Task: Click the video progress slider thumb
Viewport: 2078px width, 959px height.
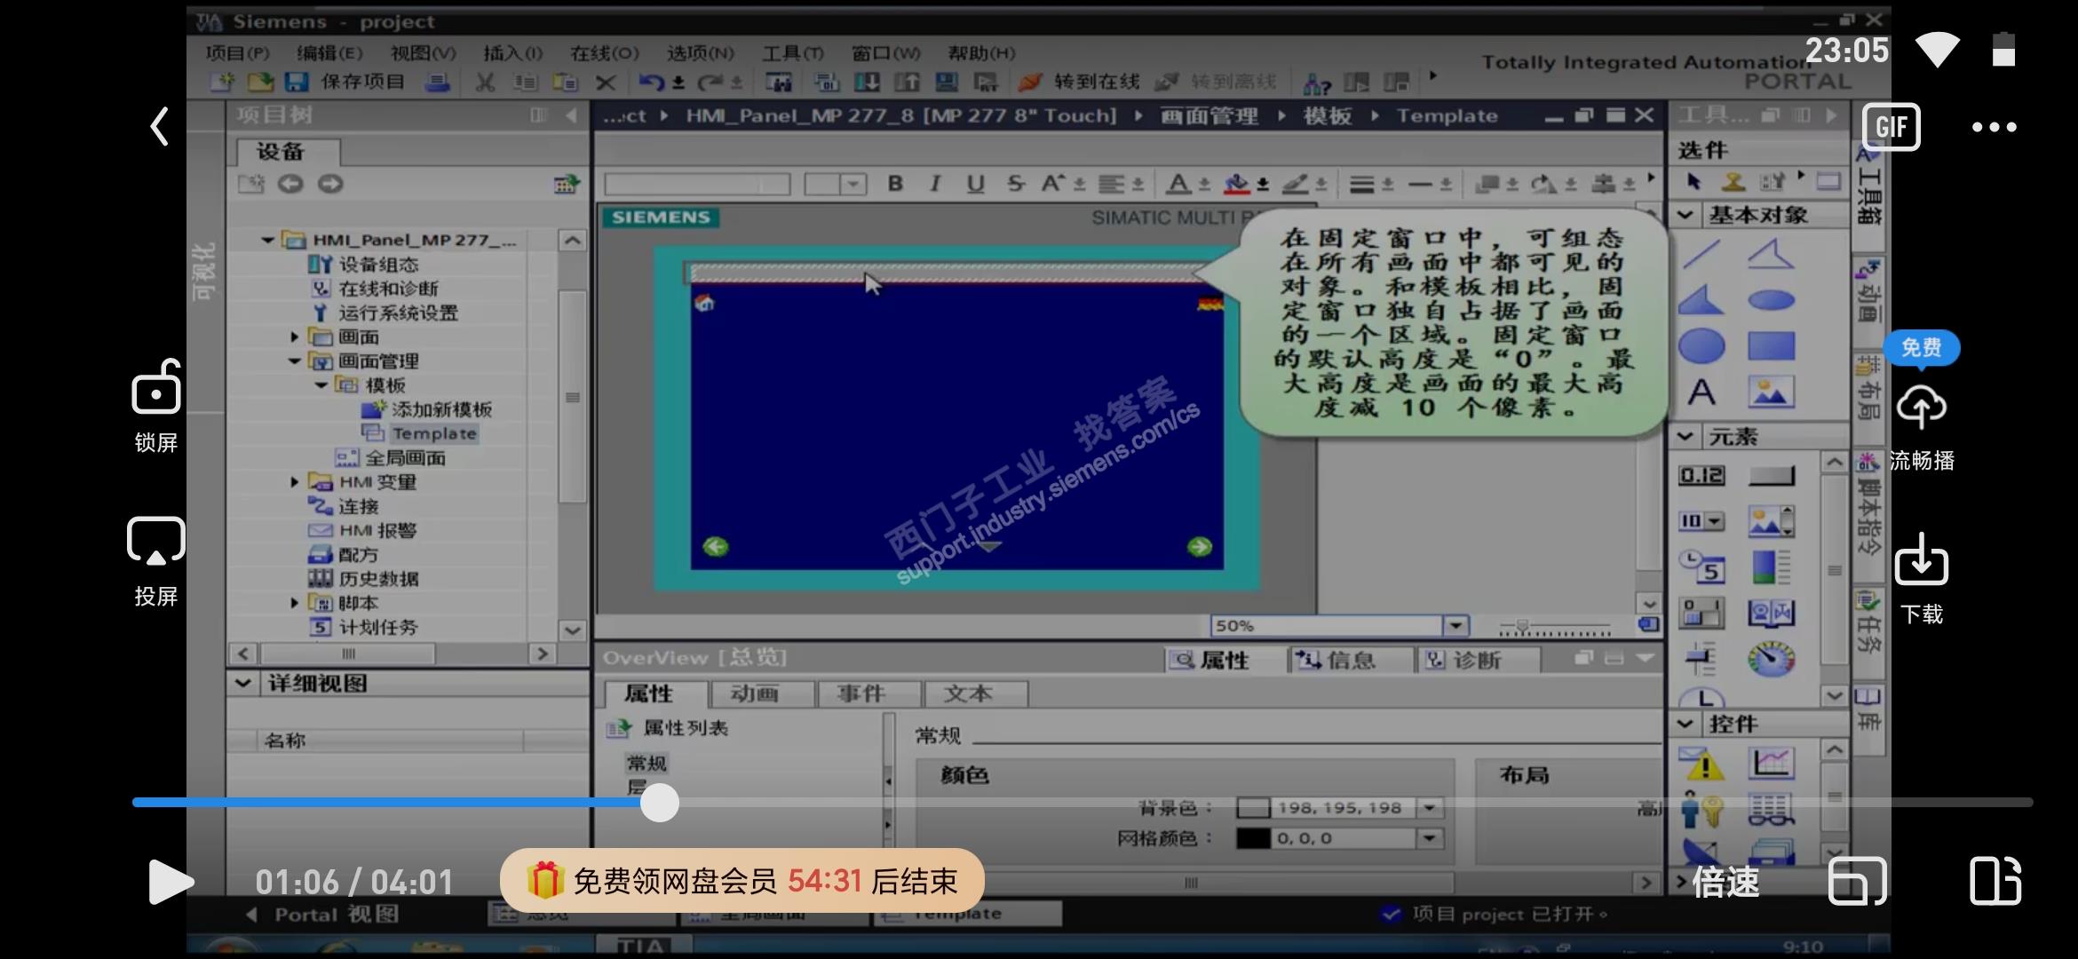Action: (x=659, y=803)
